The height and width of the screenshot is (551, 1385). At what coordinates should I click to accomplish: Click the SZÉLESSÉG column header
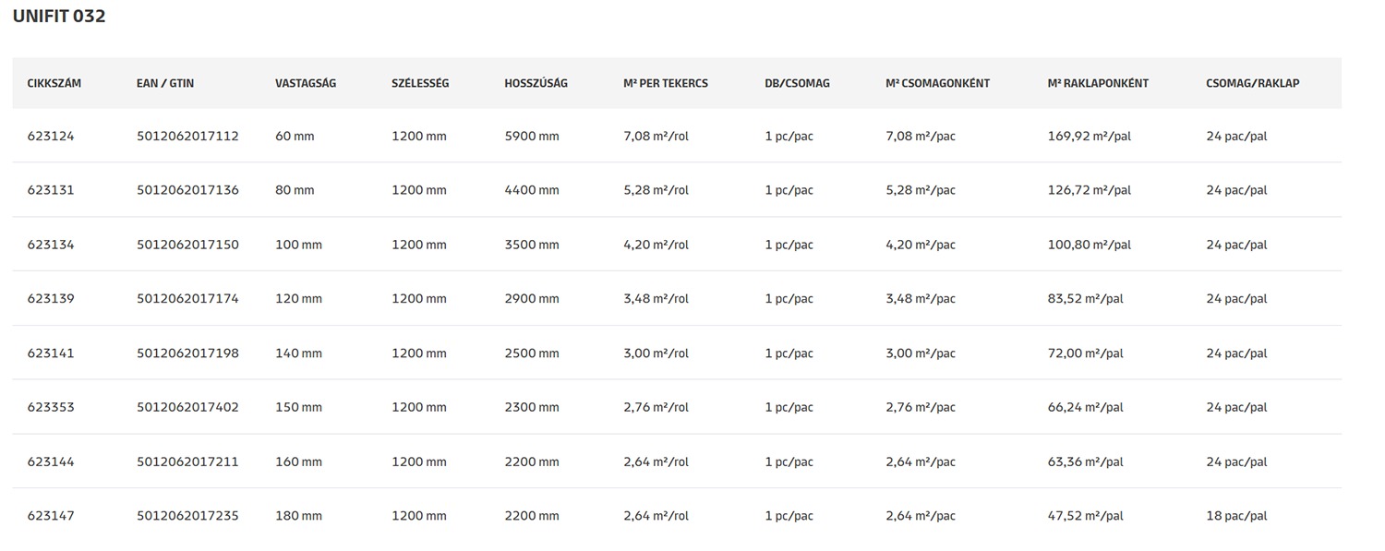(x=420, y=83)
